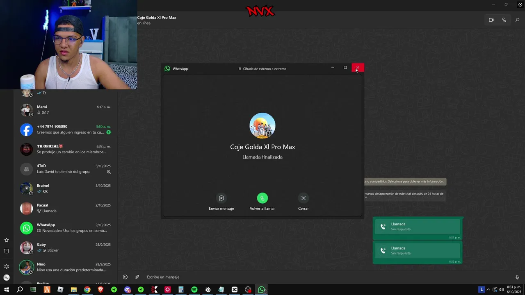The image size is (525, 295).
Task: Click the Coje Golda Xl Pro Max chat header name
Action: point(157,18)
